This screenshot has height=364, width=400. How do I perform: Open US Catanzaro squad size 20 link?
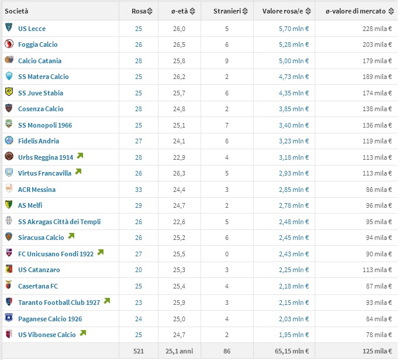(139, 270)
